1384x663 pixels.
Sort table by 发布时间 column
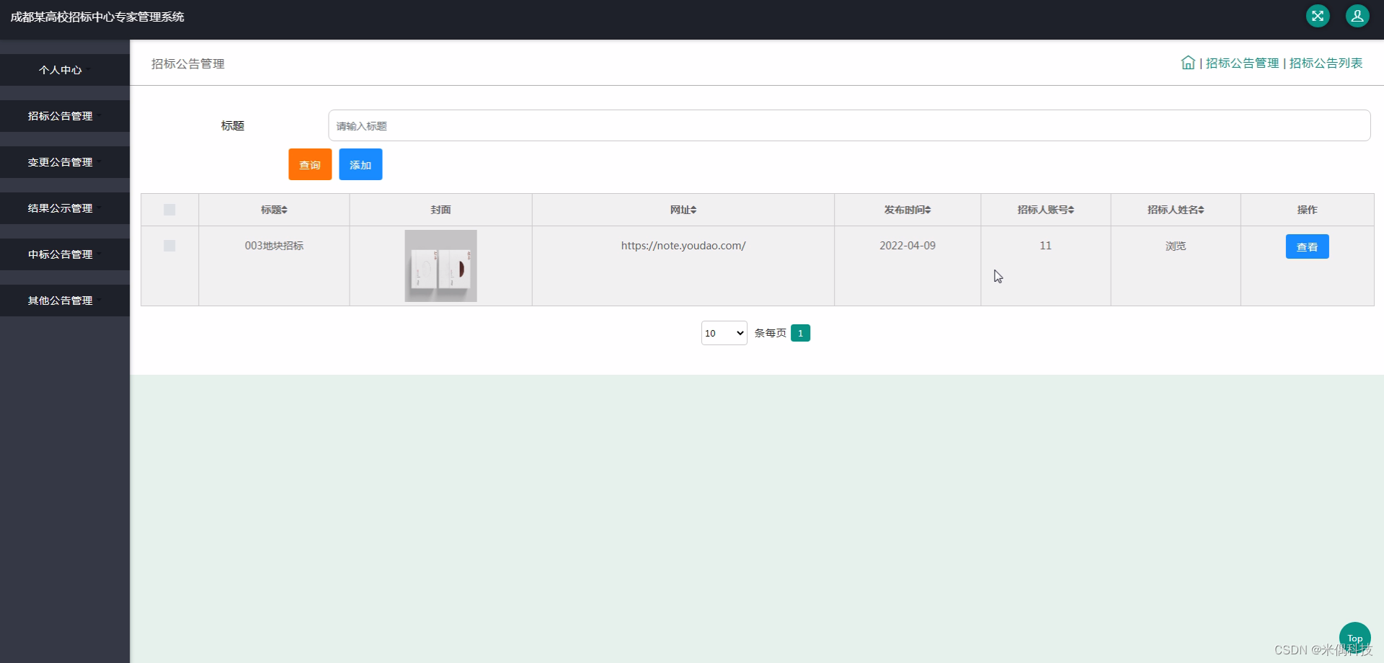pyautogui.click(x=908, y=210)
